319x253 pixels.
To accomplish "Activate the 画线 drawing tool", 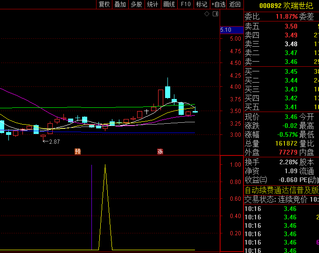I will (169, 4).
